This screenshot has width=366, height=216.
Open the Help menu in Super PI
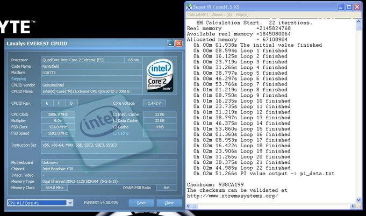(242, 15)
